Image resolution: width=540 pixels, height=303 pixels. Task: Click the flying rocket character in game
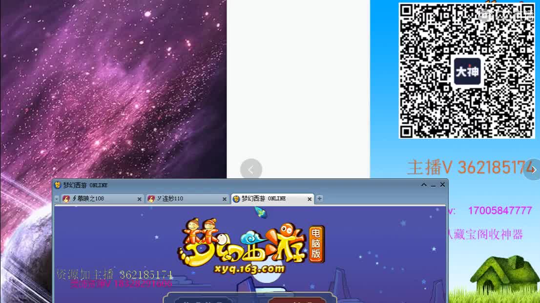(261, 212)
